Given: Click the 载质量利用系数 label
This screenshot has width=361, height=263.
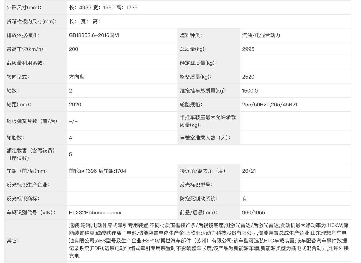Looking at the screenshot, I should pos(25,63).
